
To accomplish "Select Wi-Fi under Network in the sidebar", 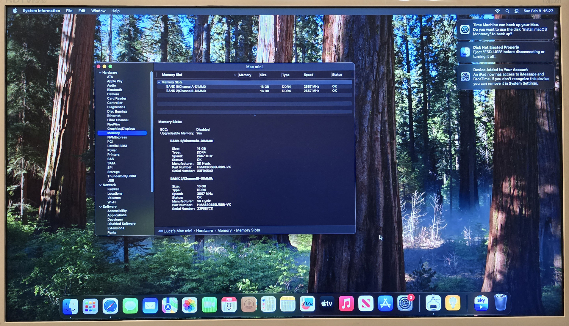I will click(x=112, y=202).
